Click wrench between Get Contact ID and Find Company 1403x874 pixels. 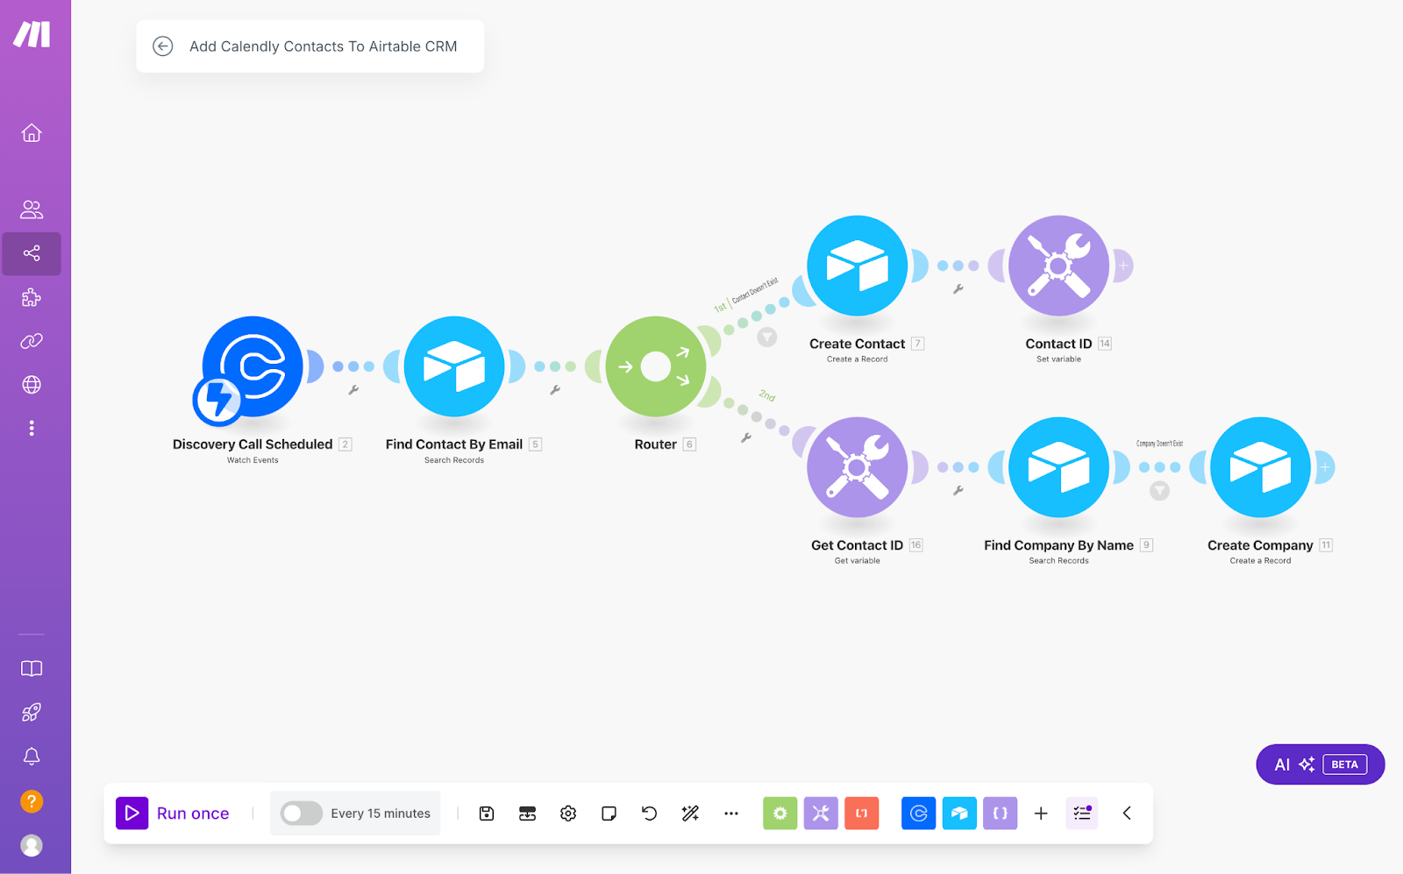pos(958,491)
